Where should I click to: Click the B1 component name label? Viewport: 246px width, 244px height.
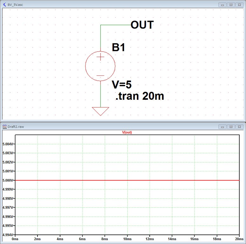[119, 48]
